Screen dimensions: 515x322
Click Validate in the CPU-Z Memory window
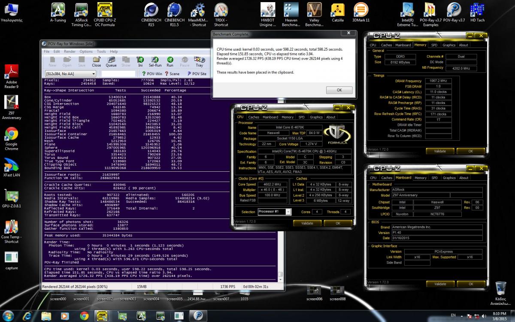pos(440,151)
